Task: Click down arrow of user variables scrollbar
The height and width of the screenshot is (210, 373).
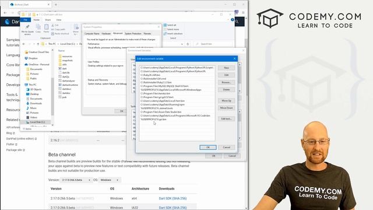Action: (240, 91)
